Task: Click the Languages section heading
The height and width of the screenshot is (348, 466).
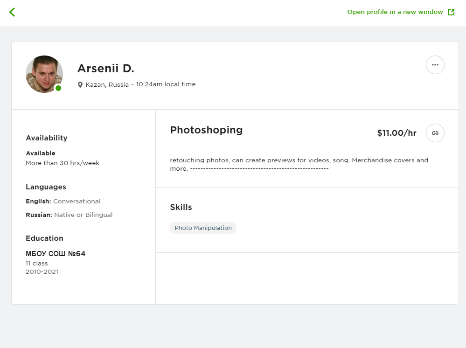Action: point(46,187)
